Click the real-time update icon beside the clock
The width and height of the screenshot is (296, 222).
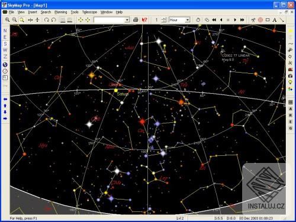[x=207, y=20]
